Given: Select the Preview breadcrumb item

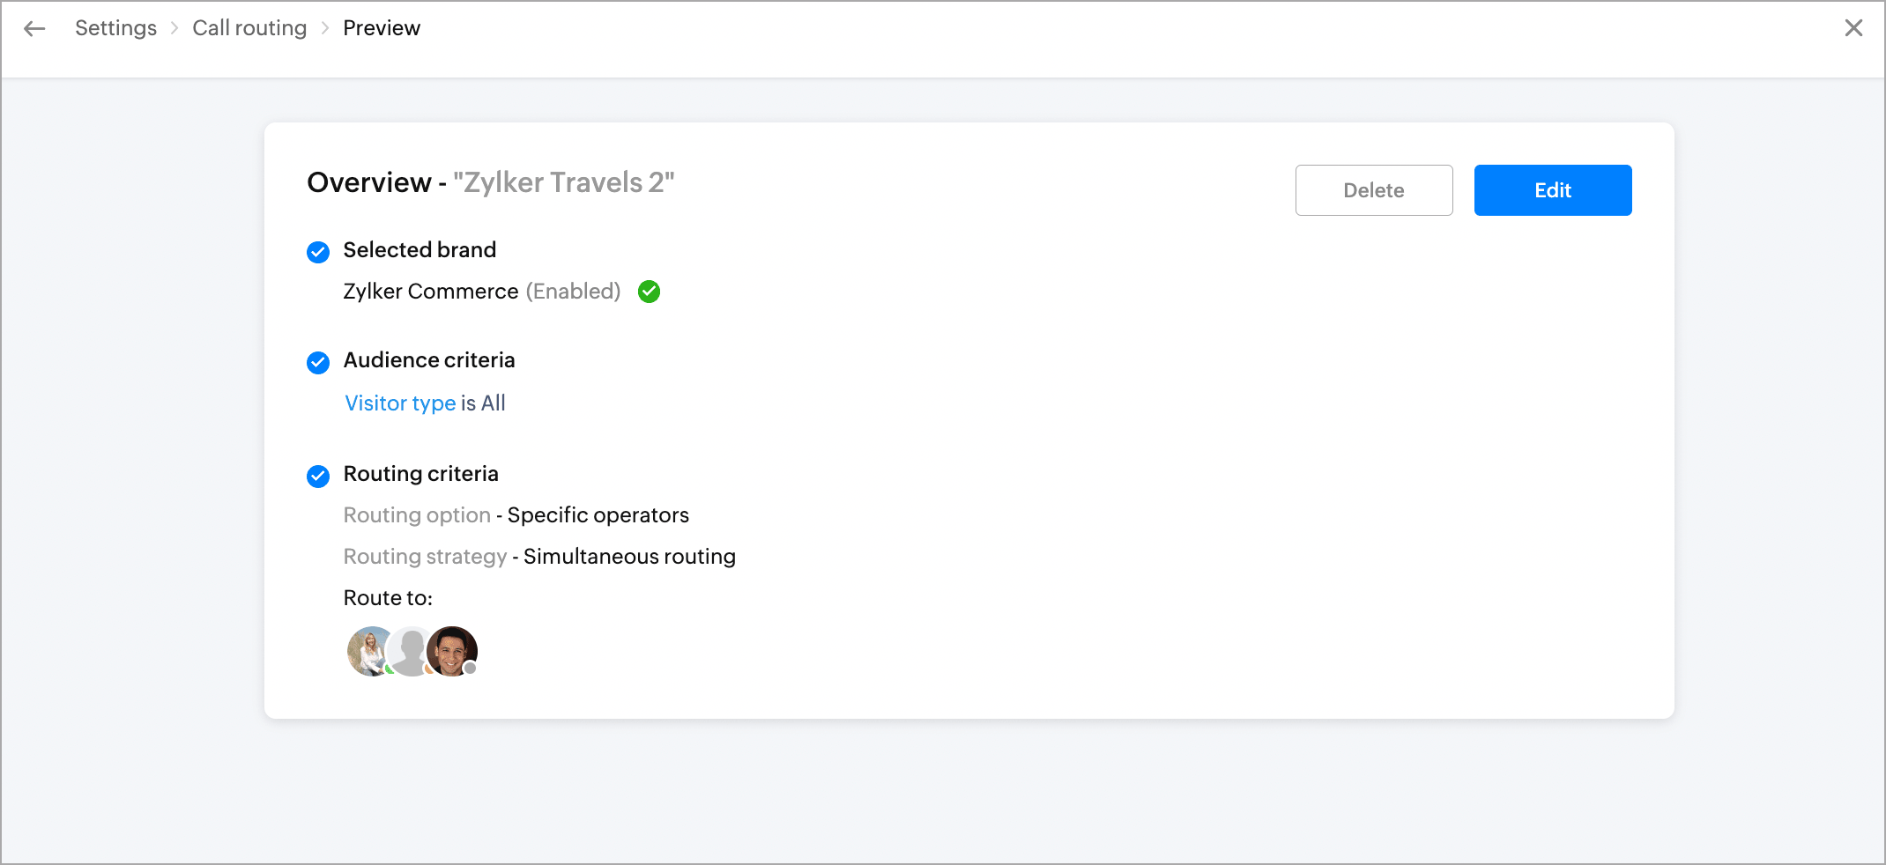Looking at the screenshot, I should click(382, 28).
